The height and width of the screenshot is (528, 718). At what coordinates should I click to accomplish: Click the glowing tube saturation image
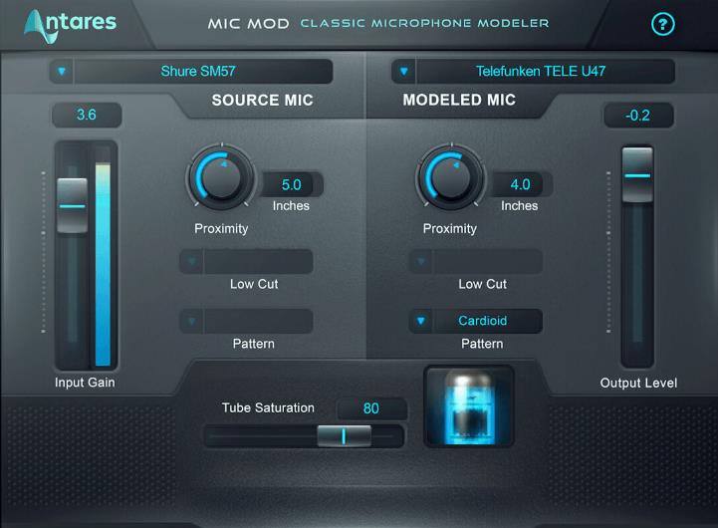[469, 406]
